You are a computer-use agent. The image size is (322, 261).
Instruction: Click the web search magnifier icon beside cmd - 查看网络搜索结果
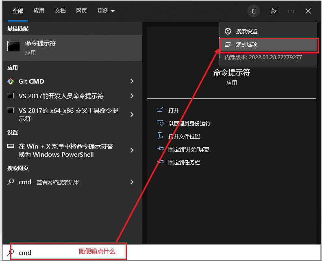(x=11, y=182)
